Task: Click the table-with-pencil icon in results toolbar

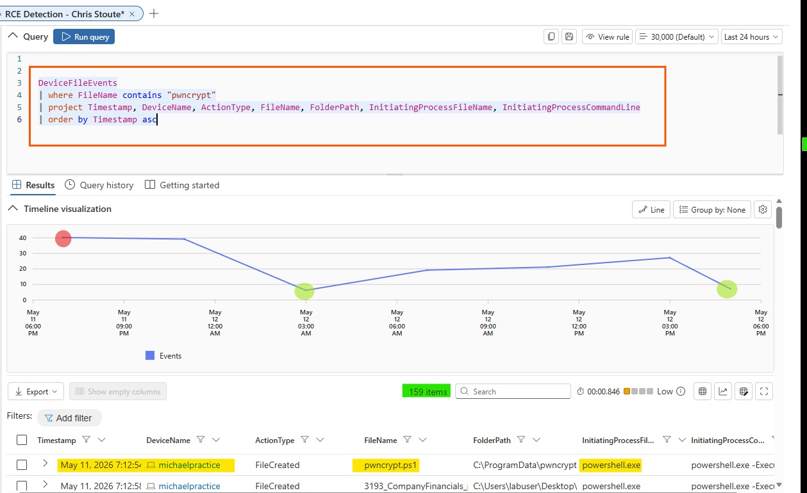Action: (x=744, y=391)
